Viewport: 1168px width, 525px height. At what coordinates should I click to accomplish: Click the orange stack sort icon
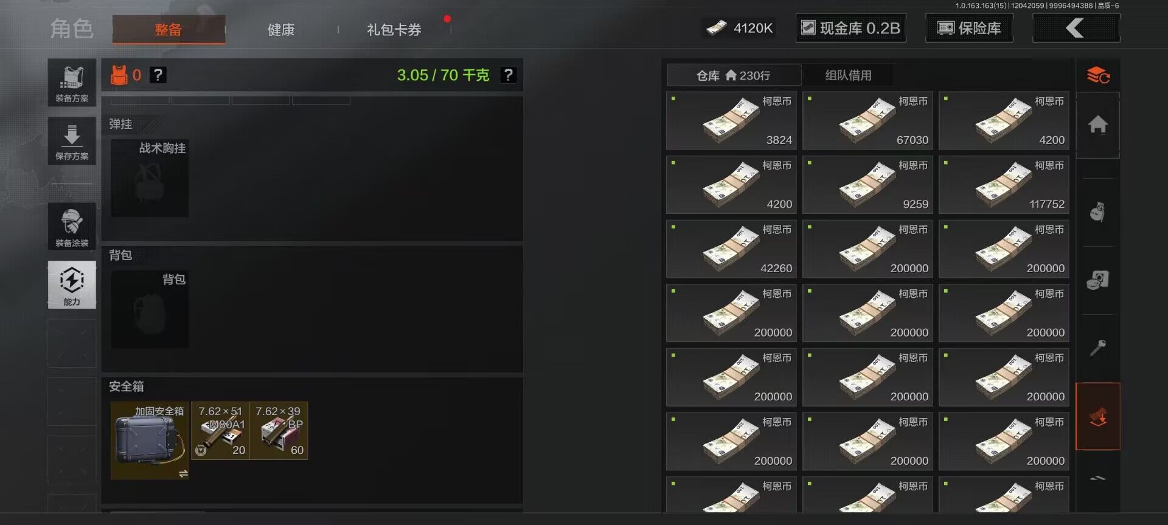[x=1097, y=75]
